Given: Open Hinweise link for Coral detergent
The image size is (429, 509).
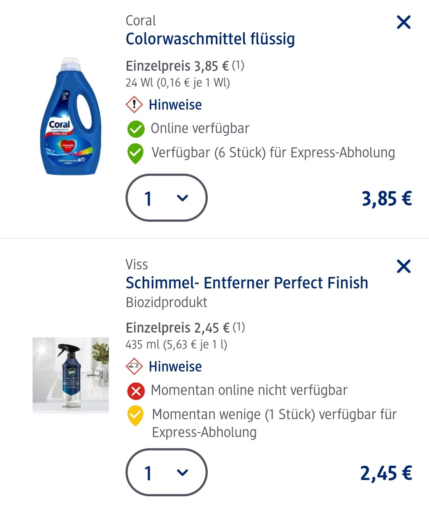Looking at the screenshot, I should [175, 105].
